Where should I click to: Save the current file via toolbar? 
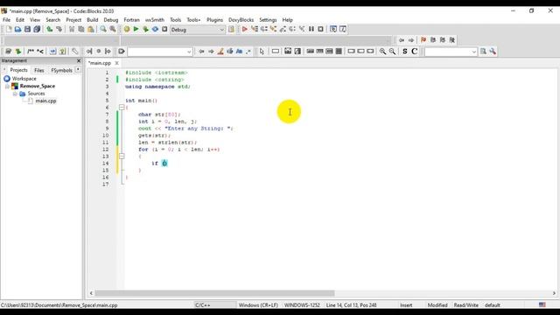pyautogui.click(x=27, y=29)
